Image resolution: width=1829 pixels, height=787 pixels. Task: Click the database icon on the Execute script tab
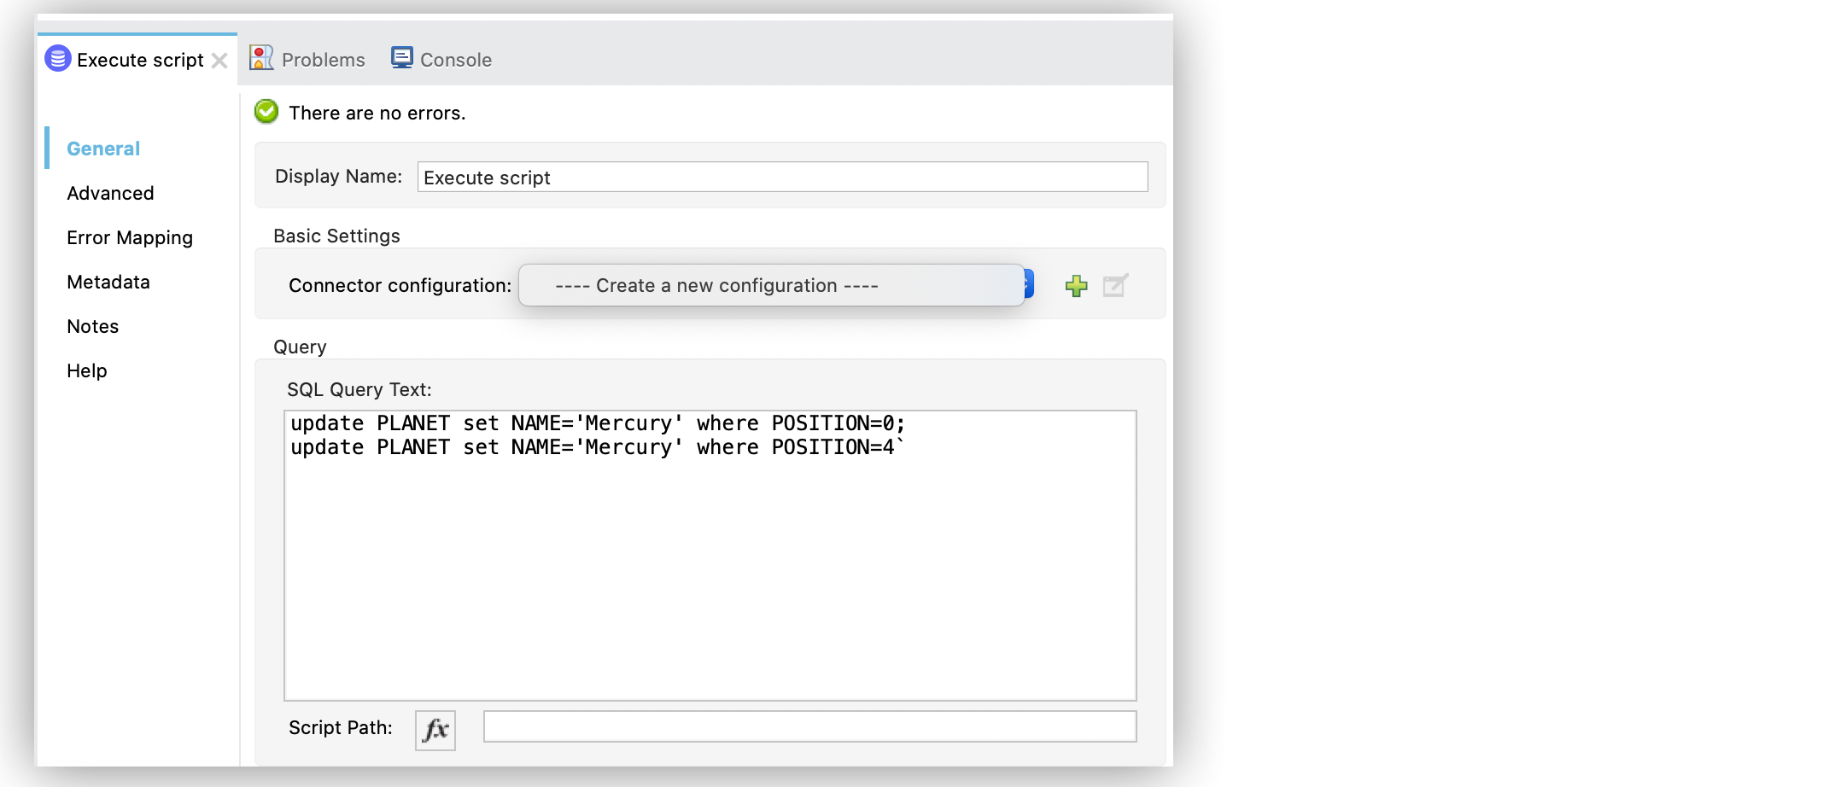click(x=56, y=60)
